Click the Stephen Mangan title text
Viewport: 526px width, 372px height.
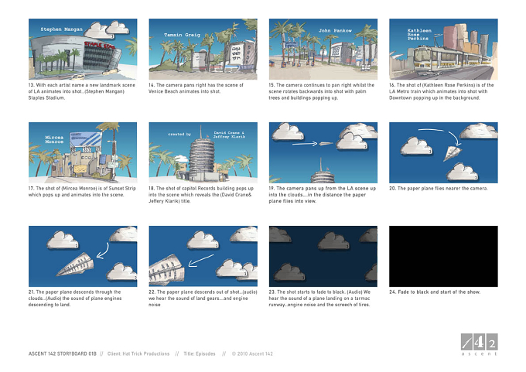click(x=61, y=29)
